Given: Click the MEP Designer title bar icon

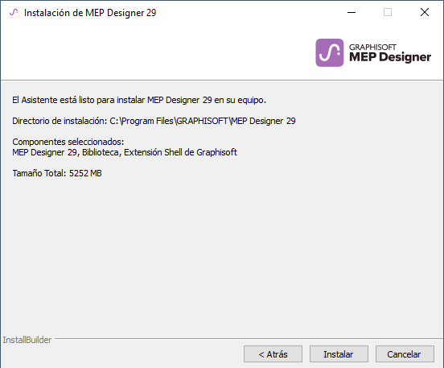Looking at the screenshot, I should [x=14, y=12].
